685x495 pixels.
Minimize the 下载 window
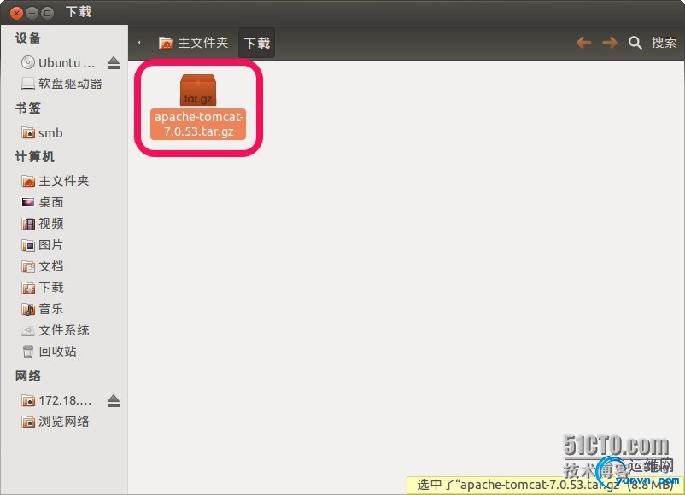click(x=32, y=13)
